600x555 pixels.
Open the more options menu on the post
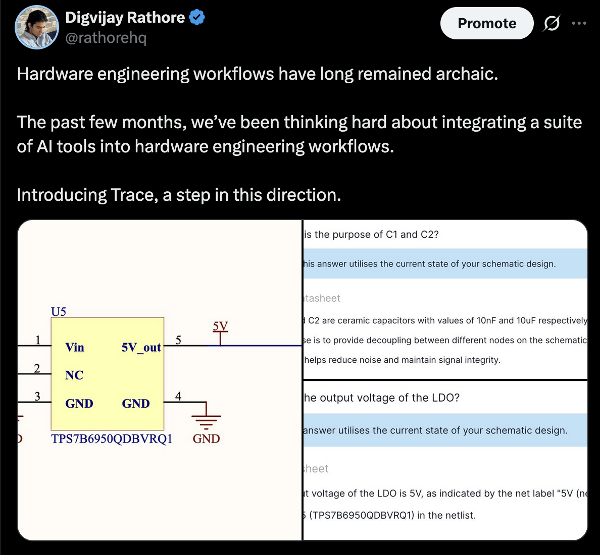[579, 23]
